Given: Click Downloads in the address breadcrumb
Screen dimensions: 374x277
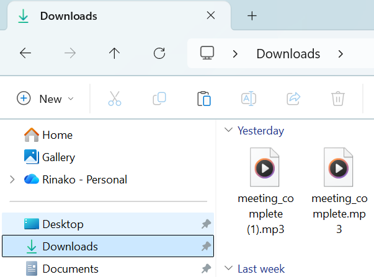Looking at the screenshot, I should [288, 53].
